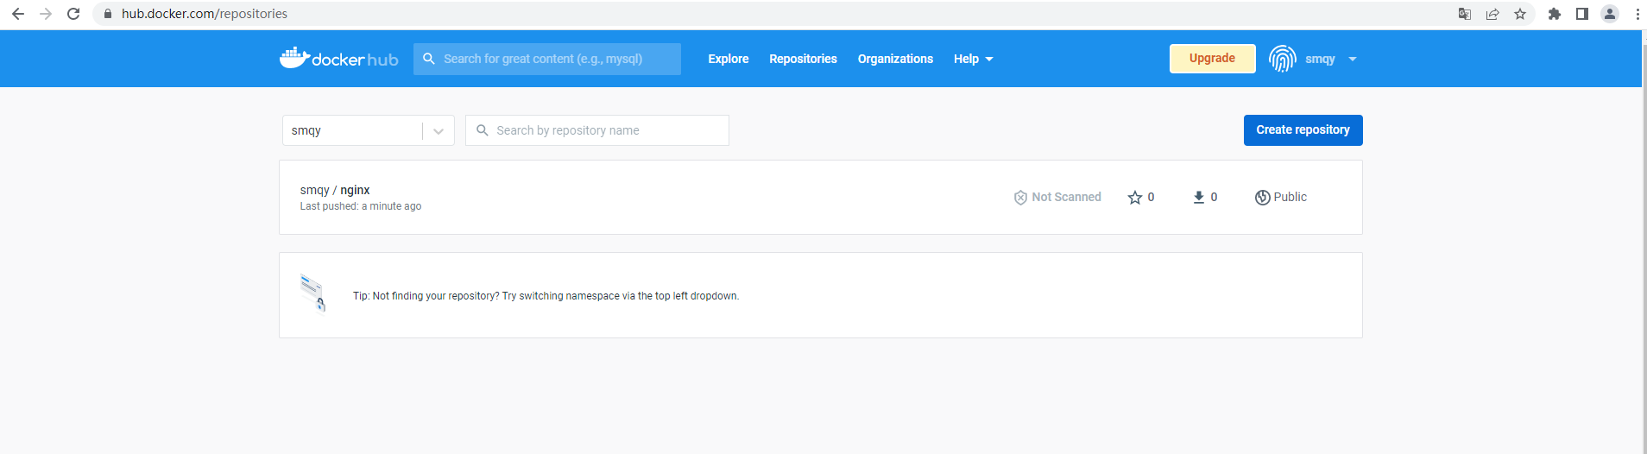The image size is (1647, 454).
Task: Click the fingerprint avatar for smqy
Action: tap(1282, 59)
